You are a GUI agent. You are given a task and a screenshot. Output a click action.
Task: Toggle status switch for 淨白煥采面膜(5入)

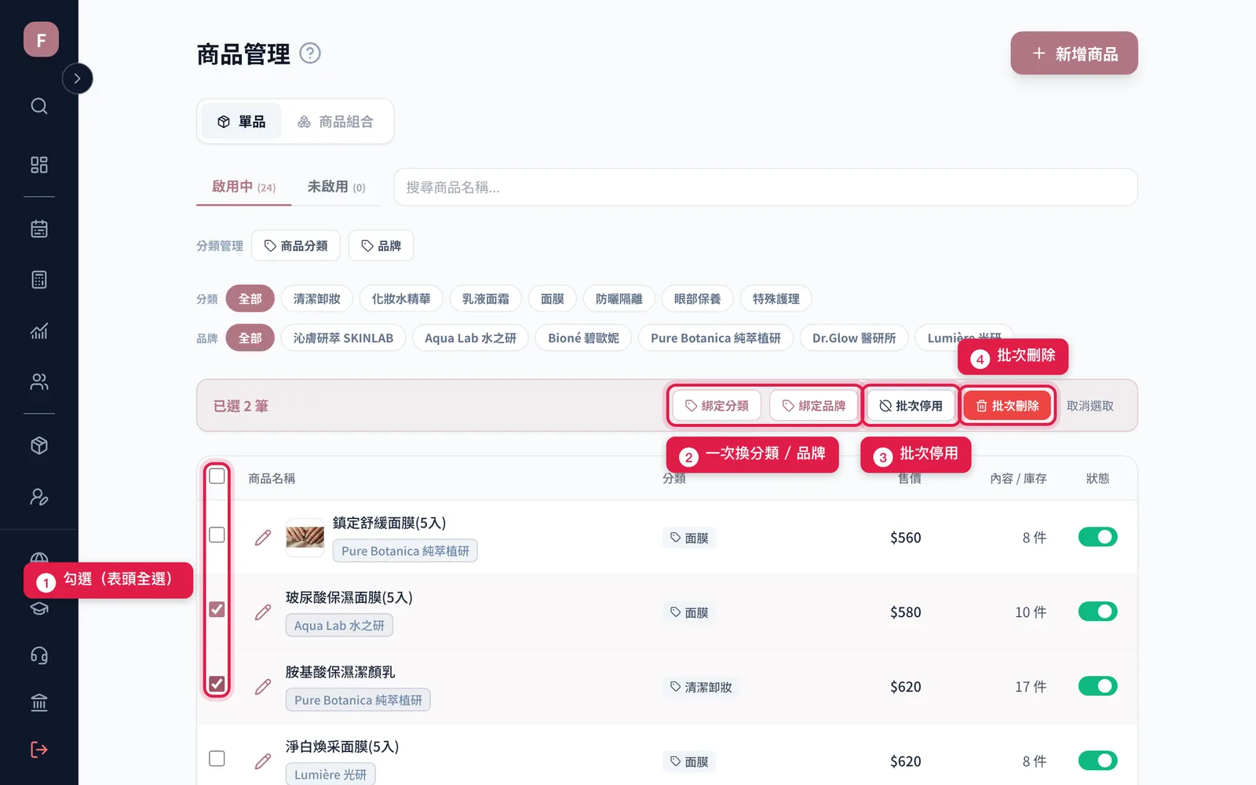pos(1097,761)
